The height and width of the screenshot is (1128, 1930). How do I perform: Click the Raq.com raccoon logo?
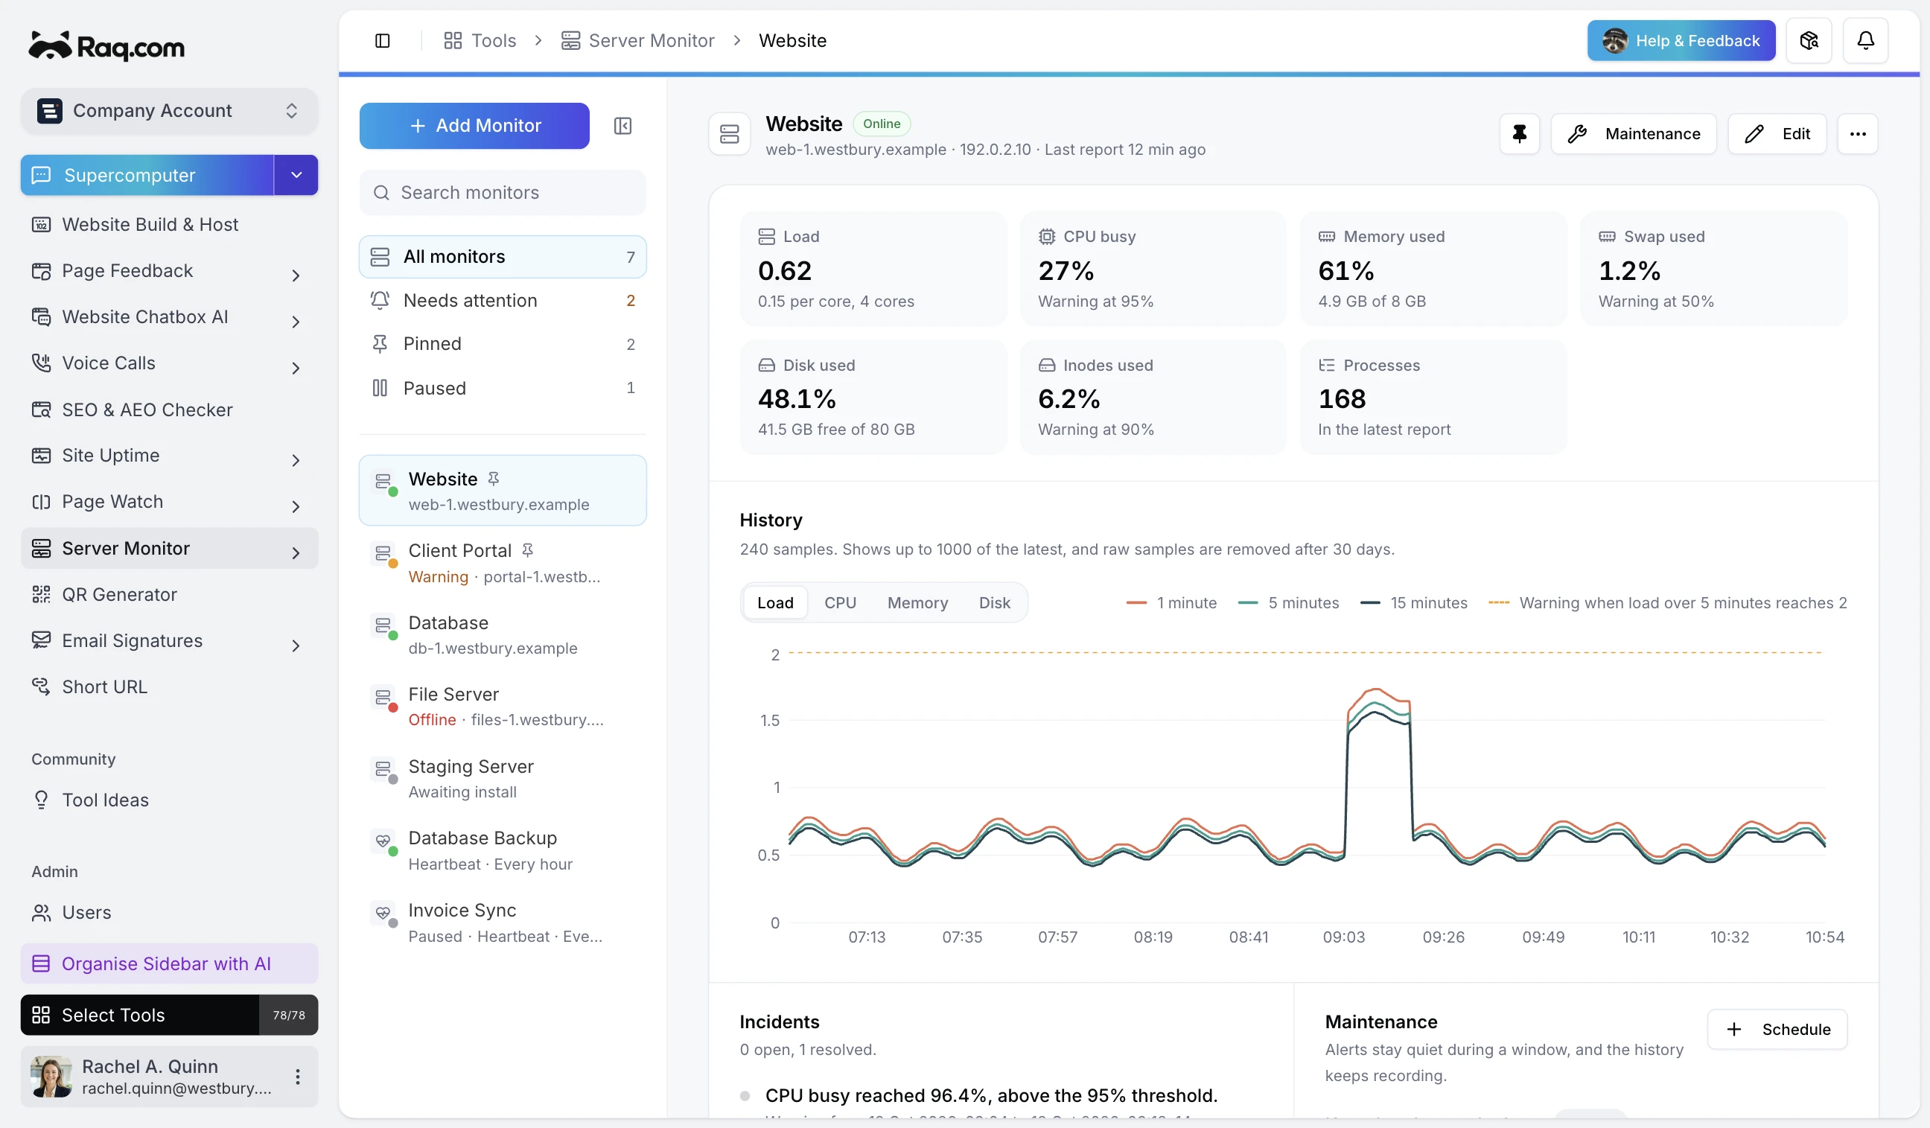tap(106, 46)
